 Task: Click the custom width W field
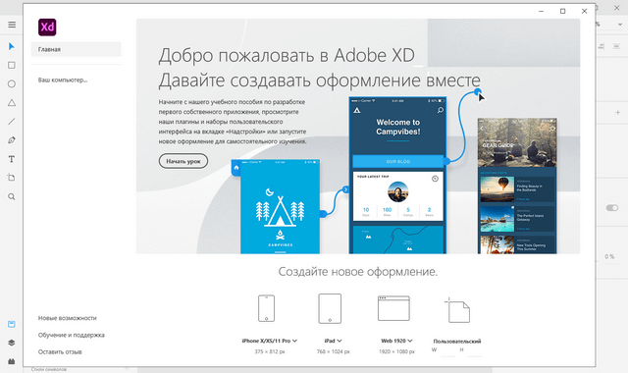coord(448,351)
